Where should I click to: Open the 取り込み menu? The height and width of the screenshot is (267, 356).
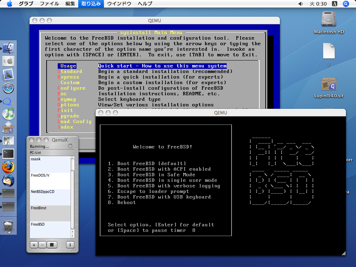point(91,3)
